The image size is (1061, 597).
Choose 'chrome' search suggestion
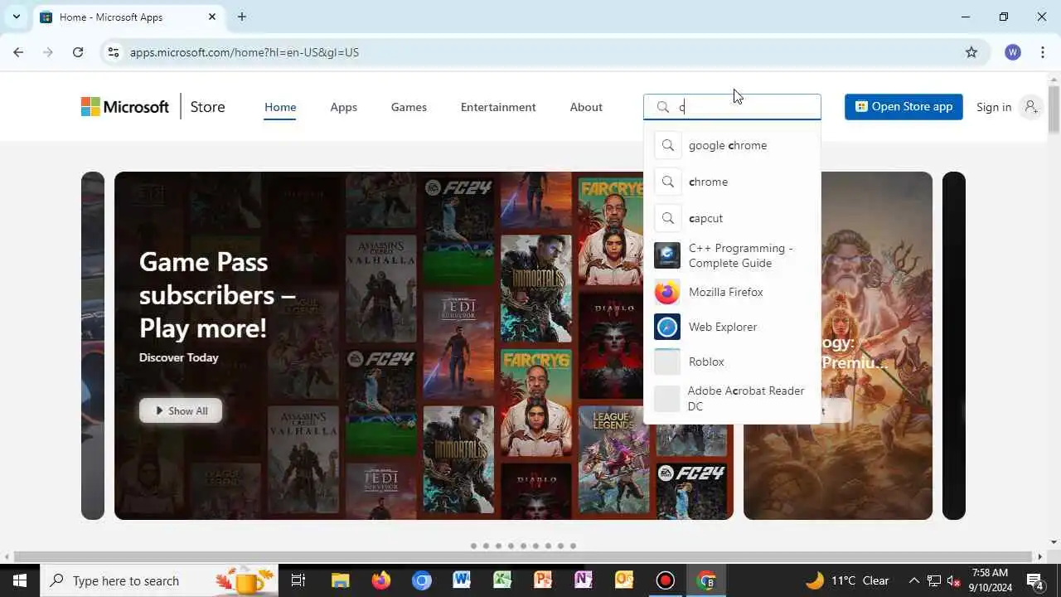(732, 182)
